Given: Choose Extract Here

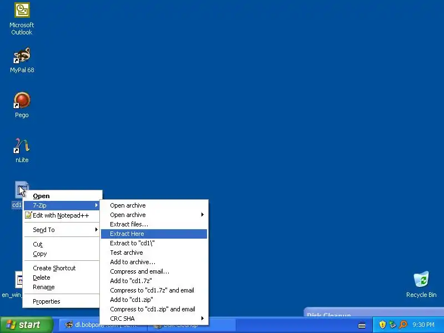Looking at the screenshot, I should pyautogui.click(x=154, y=234).
